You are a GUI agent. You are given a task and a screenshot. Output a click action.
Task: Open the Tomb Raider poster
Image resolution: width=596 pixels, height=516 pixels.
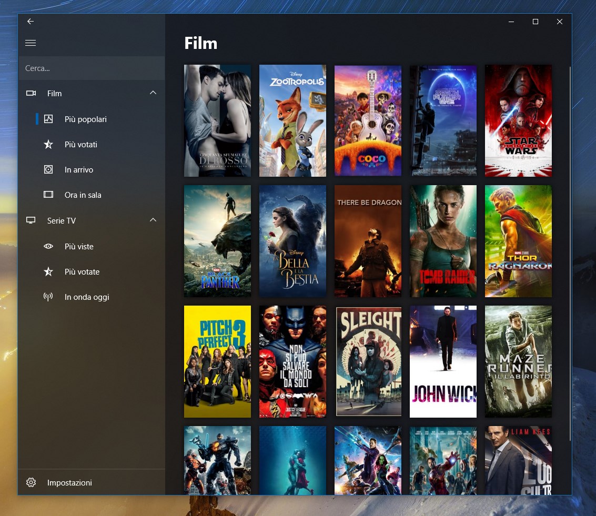[443, 241]
